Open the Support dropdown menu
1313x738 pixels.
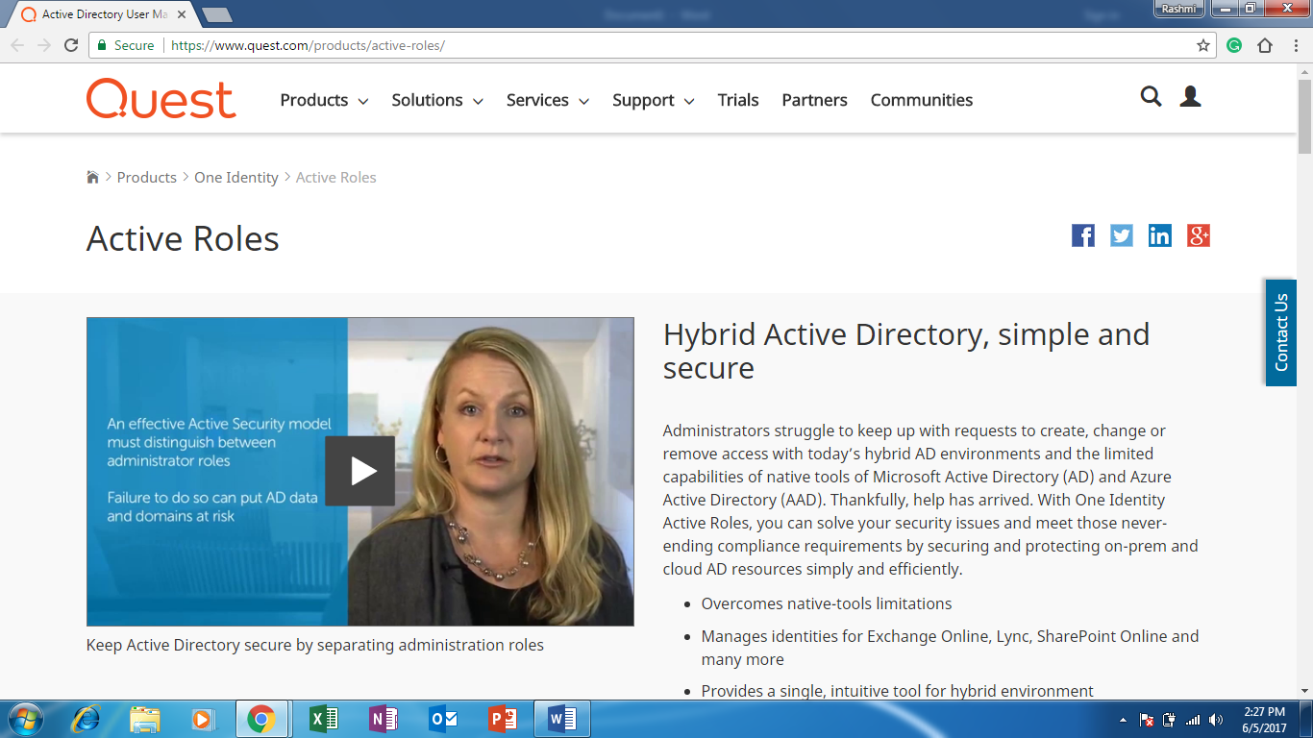(x=653, y=100)
